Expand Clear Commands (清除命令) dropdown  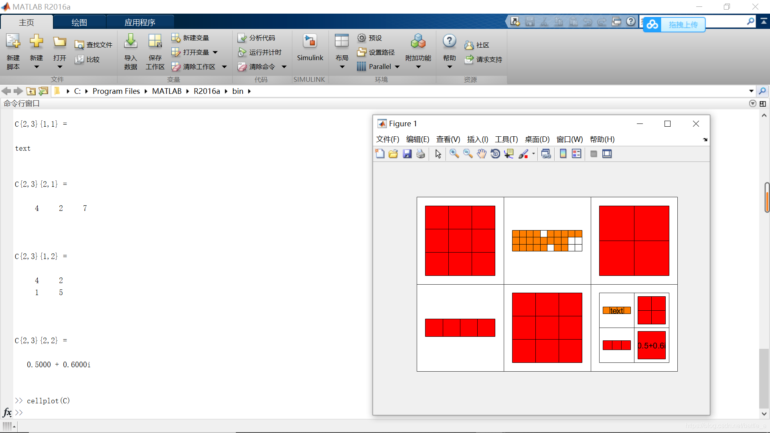point(284,67)
